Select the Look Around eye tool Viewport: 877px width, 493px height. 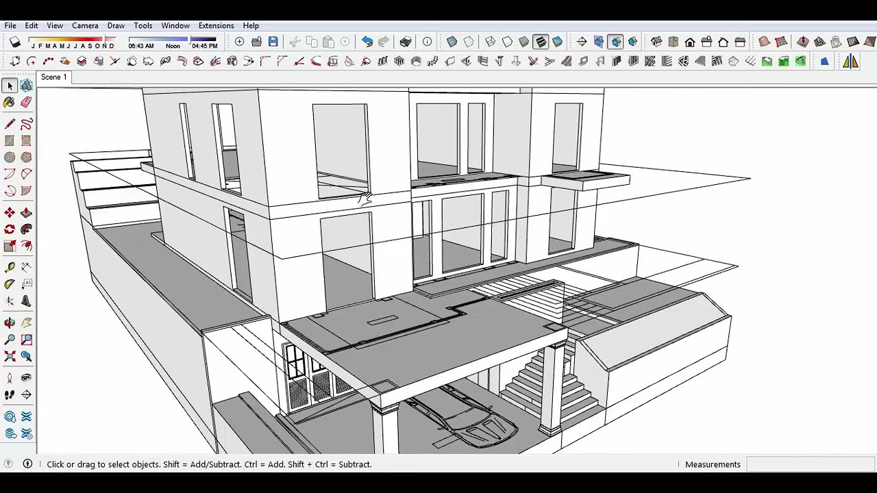[x=26, y=378]
